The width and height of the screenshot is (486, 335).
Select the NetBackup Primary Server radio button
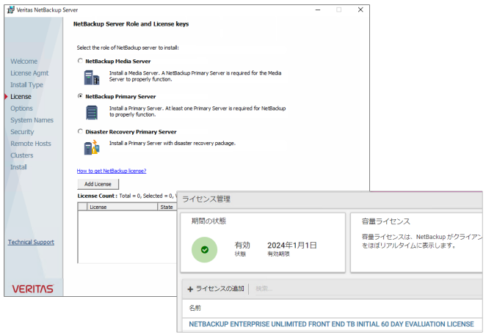(80, 96)
